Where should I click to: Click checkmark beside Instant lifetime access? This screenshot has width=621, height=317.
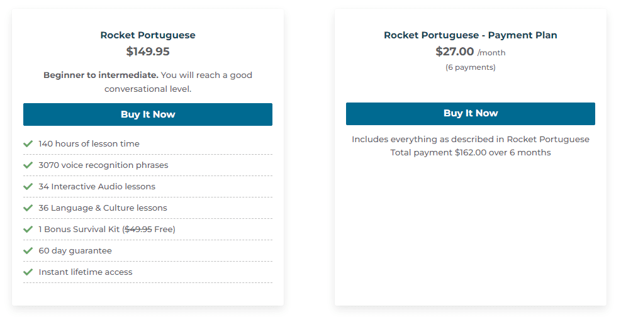[x=28, y=272]
